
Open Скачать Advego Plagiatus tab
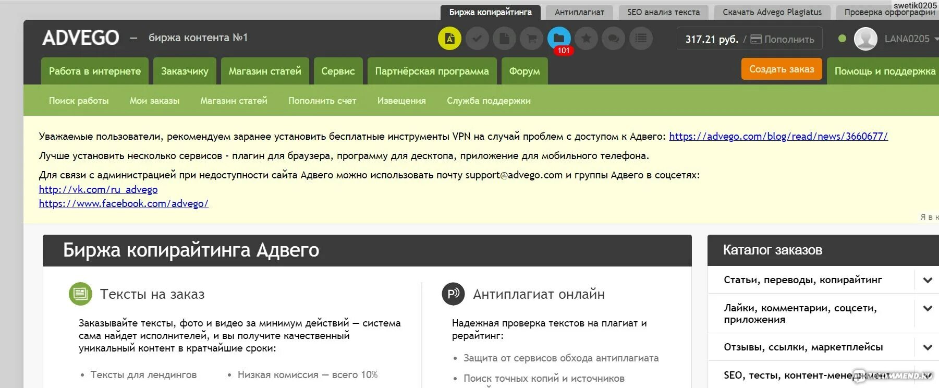click(x=772, y=13)
